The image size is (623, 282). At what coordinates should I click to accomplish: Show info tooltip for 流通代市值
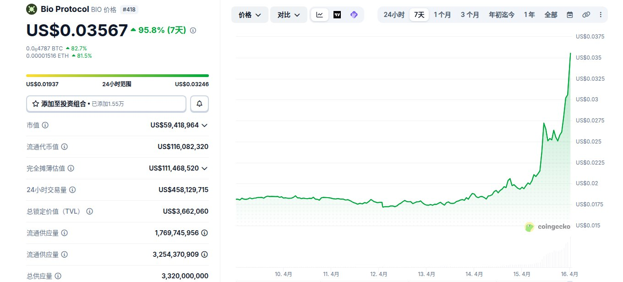pos(65,147)
